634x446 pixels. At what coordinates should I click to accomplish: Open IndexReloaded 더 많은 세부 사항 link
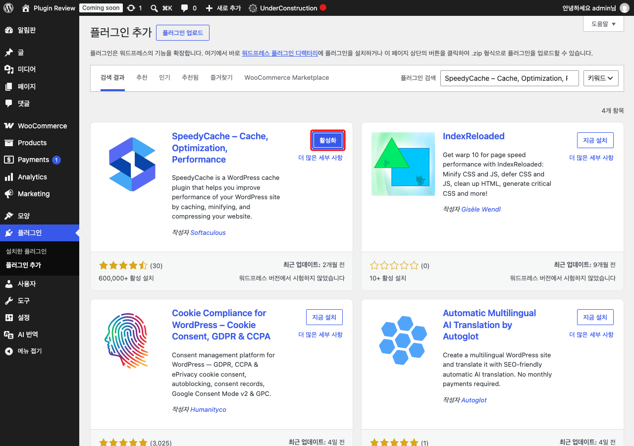pyautogui.click(x=591, y=158)
